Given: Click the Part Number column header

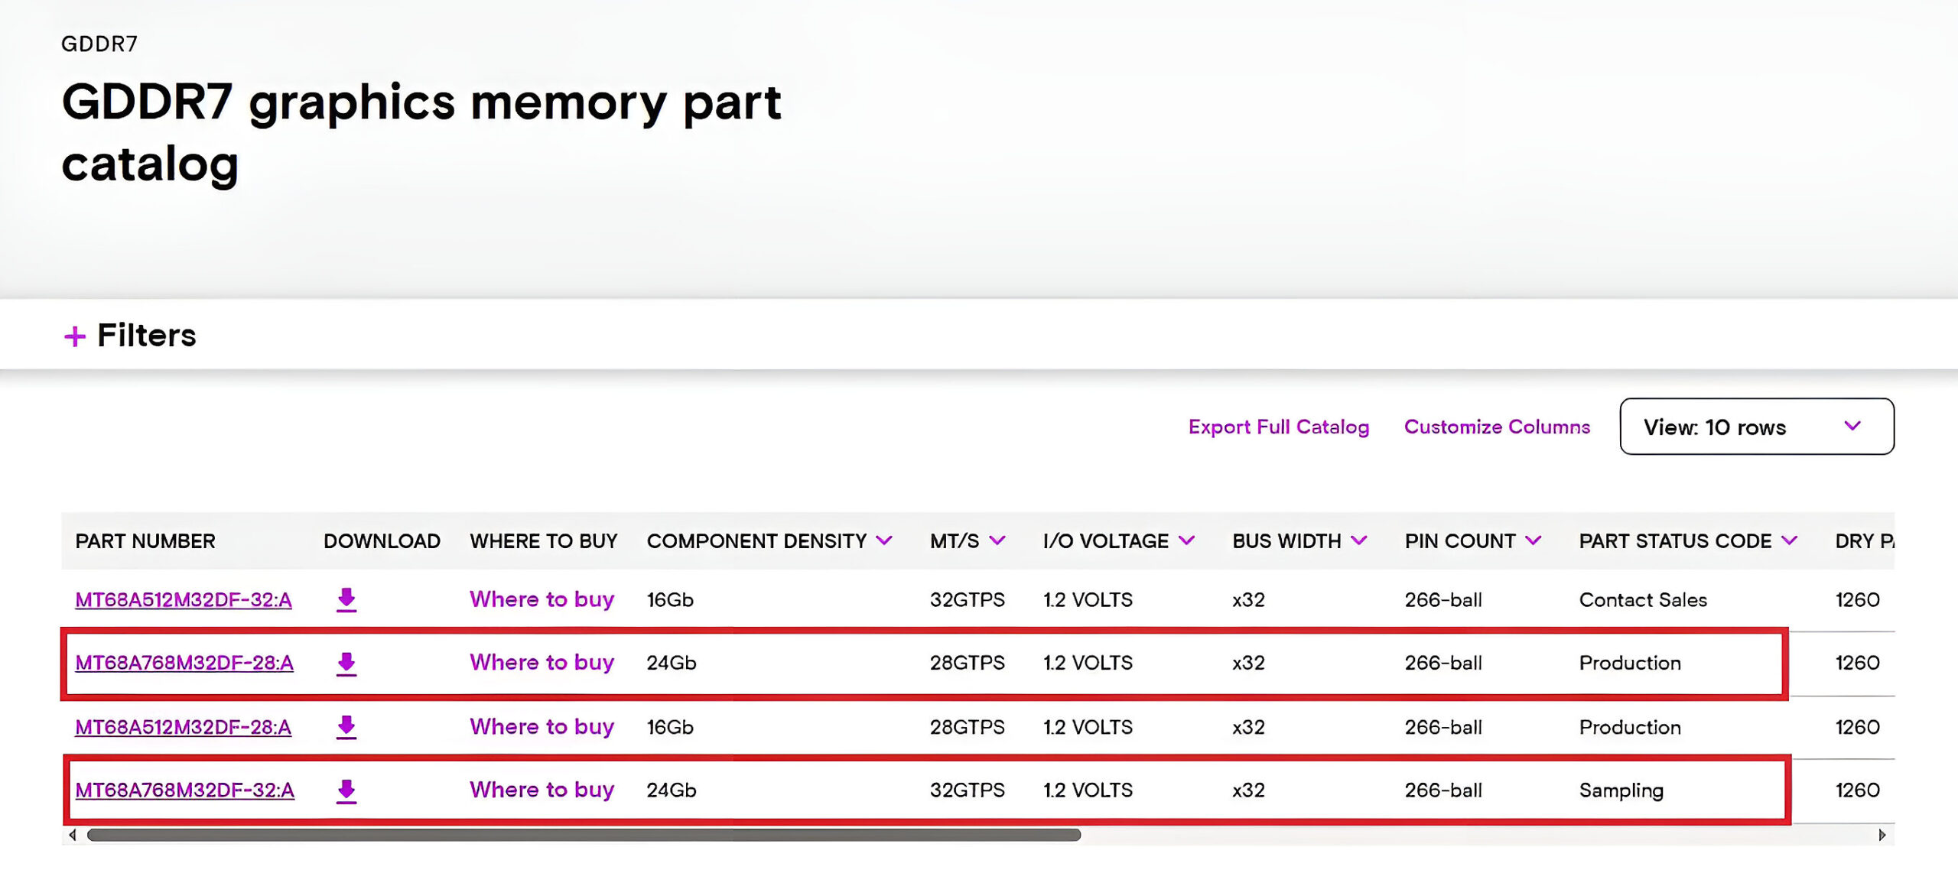Looking at the screenshot, I should 144,540.
